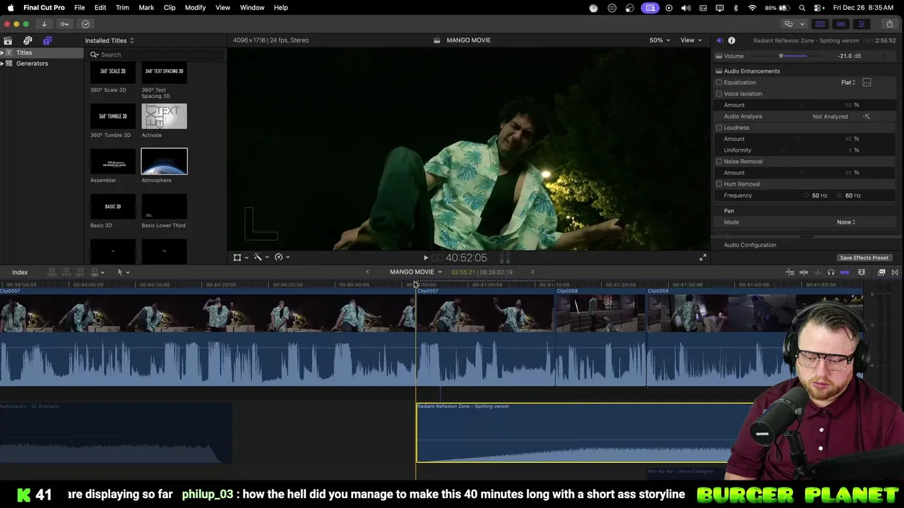Open the Clip menu
This screenshot has width=904, height=508.
pos(169,8)
